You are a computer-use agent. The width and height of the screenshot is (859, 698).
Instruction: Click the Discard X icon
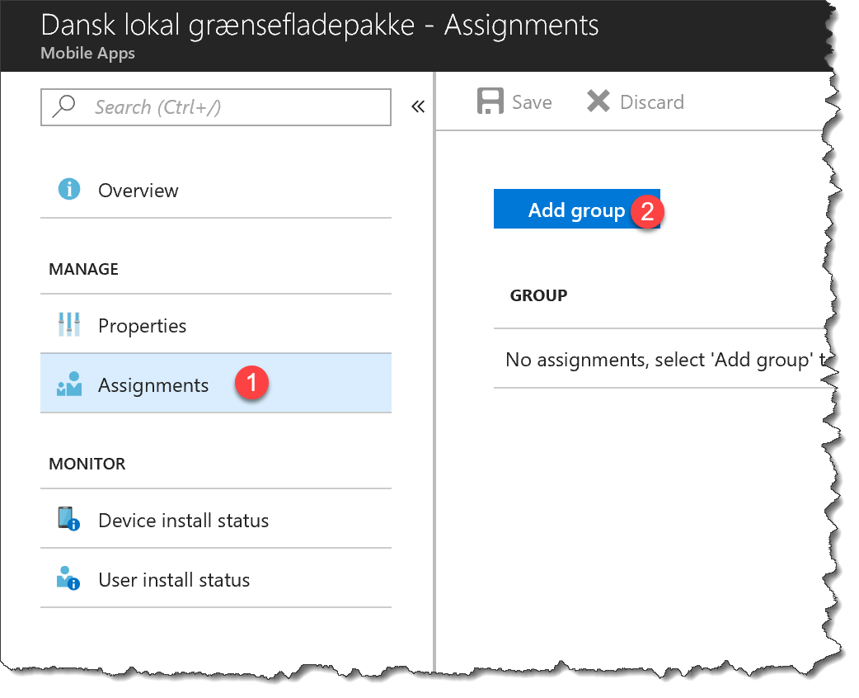tap(599, 101)
